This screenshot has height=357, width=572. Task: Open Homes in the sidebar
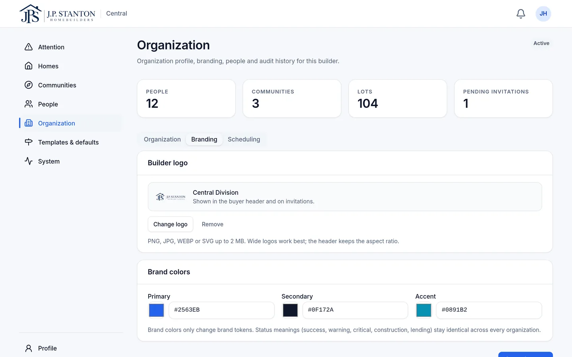point(71,66)
